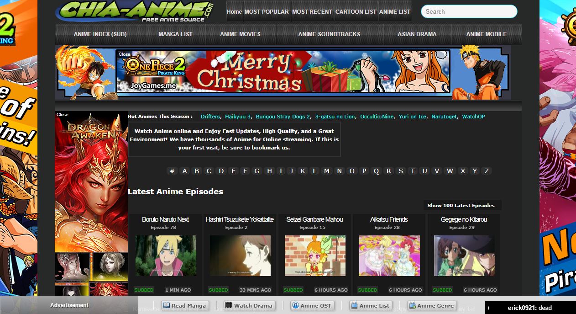This screenshot has height=314, width=576.
Task: Click the Read Manga bottom bar button
Action: [185, 306]
